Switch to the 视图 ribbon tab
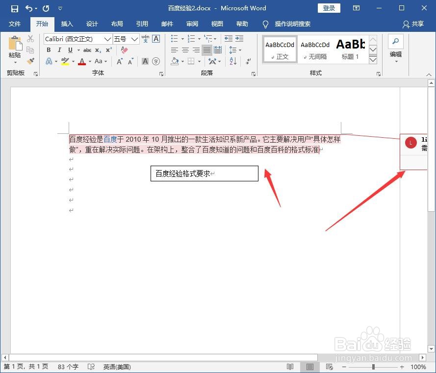The image size is (436, 373). 217,24
